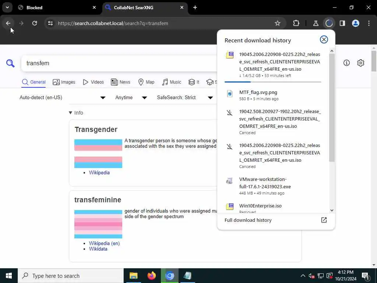Collapse the Info section triangle
The image size is (377, 283).
(x=70, y=113)
